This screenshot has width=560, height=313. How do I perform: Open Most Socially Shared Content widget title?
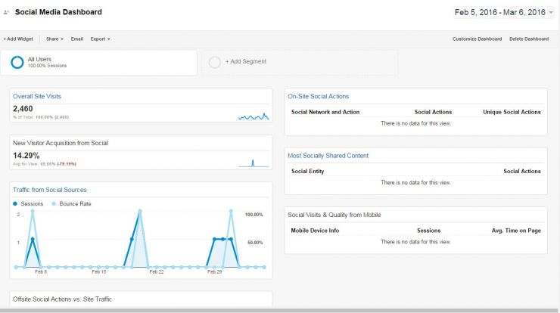328,156
